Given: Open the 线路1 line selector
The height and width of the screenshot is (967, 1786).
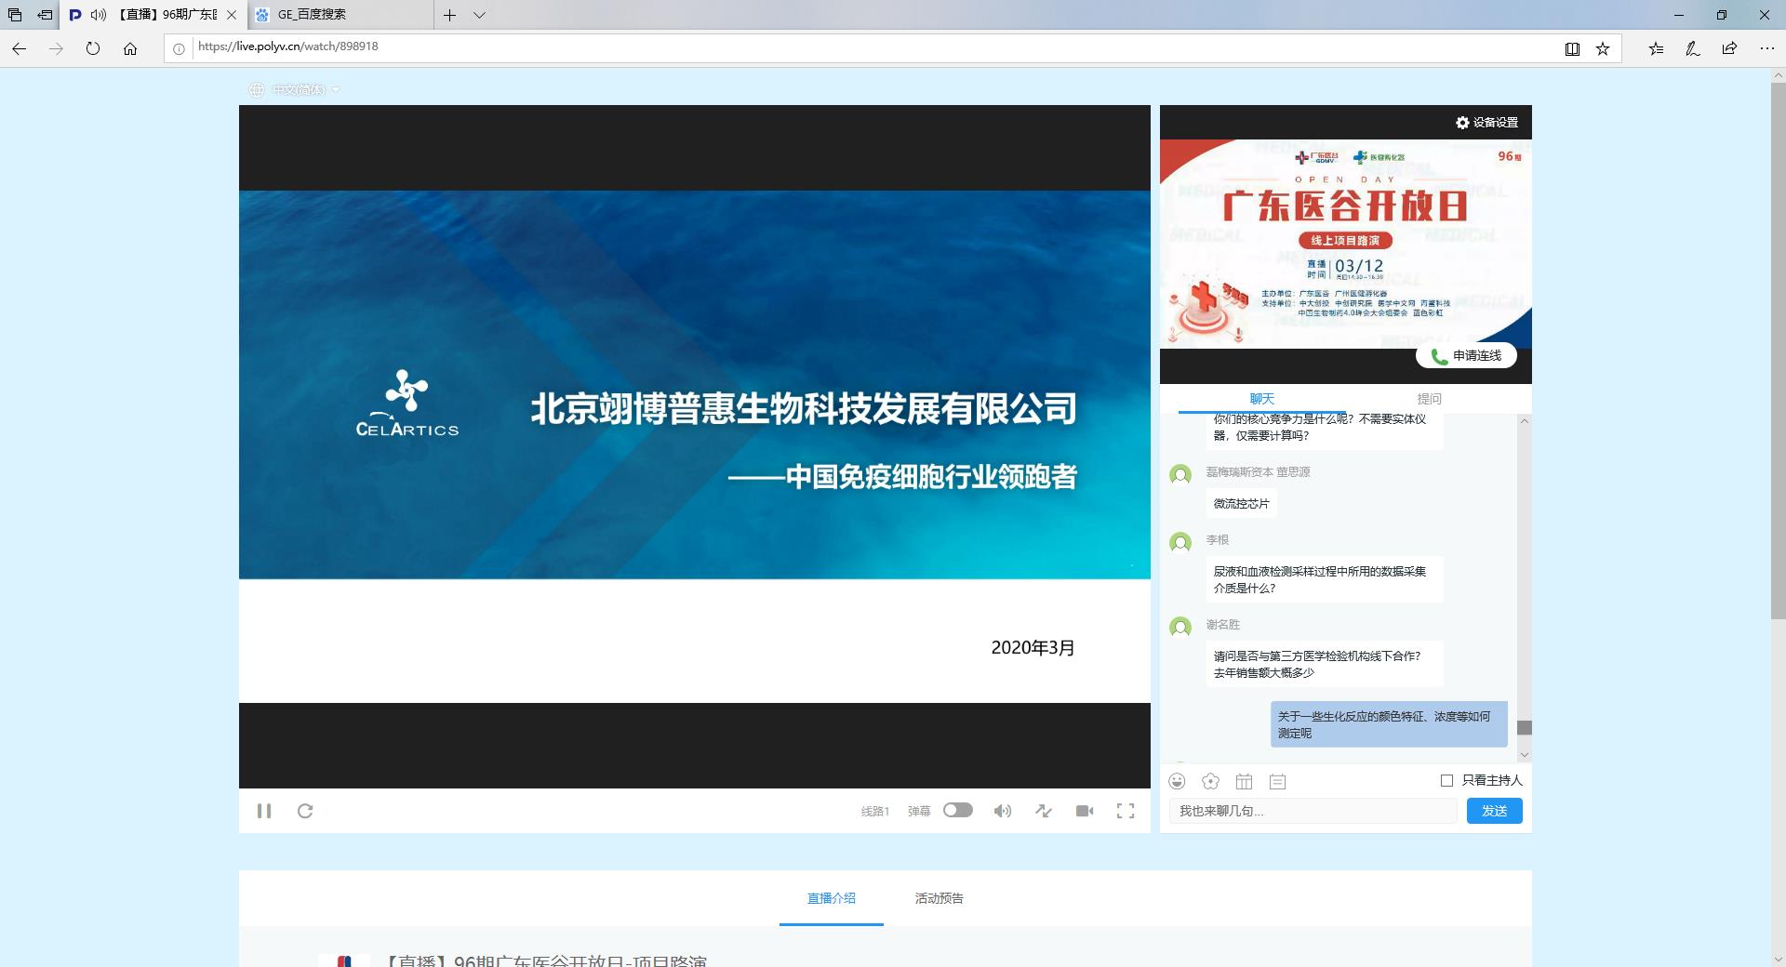Looking at the screenshot, I should (874, 812).
